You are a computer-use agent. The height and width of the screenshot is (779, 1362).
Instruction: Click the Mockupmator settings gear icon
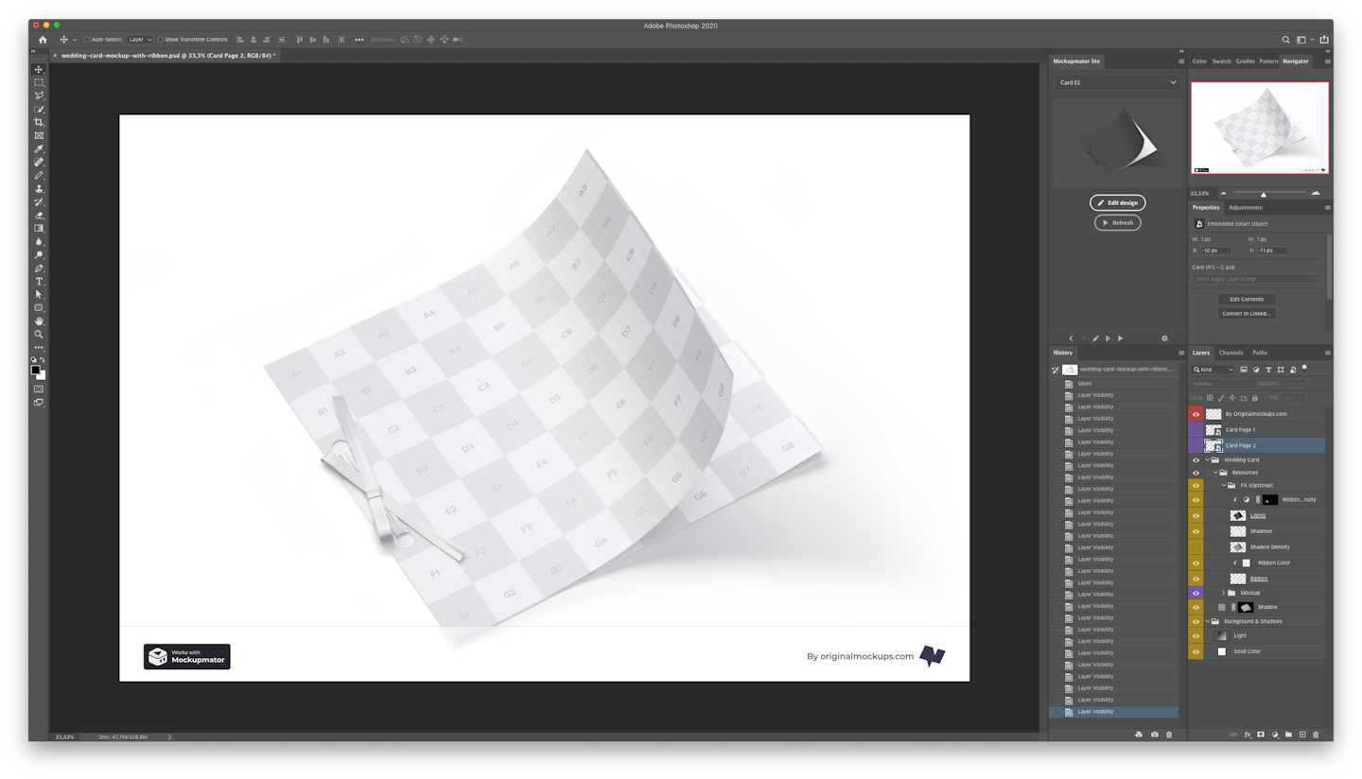click(x=1164, y=338)
